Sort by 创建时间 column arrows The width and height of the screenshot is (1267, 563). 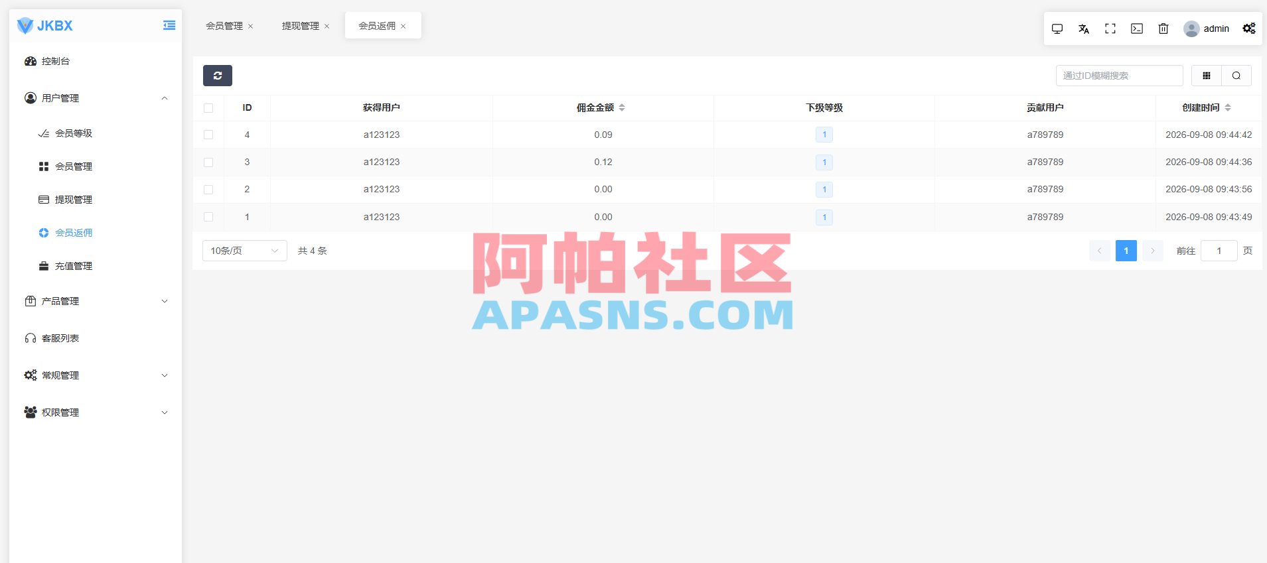[1228, 107]
